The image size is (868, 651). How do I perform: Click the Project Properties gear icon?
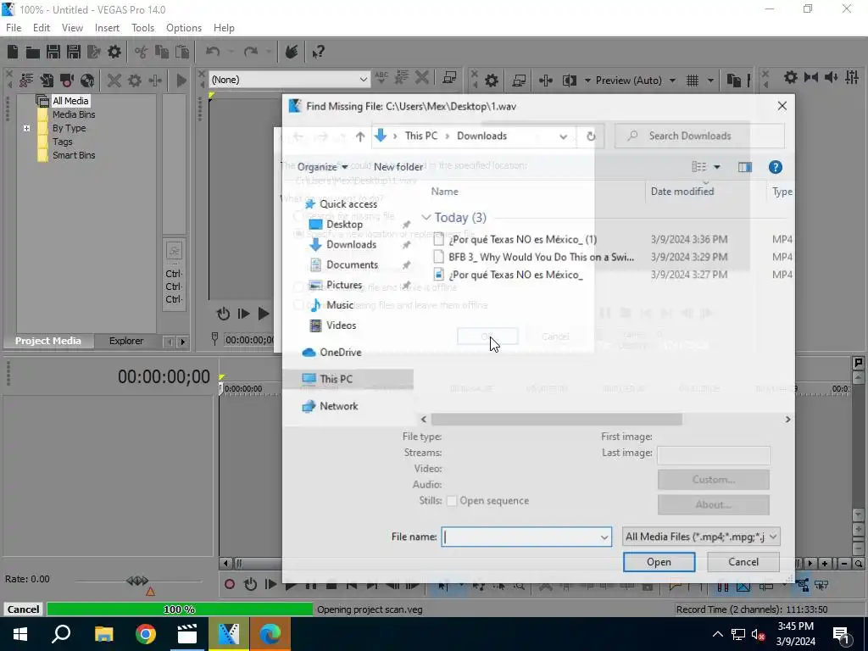coord(114,52)
